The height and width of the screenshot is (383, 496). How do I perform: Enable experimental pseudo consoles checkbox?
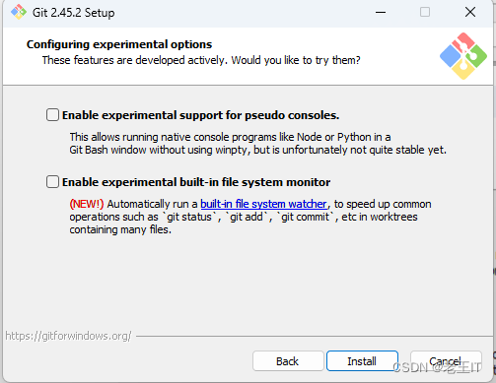[x=52, y=115]
